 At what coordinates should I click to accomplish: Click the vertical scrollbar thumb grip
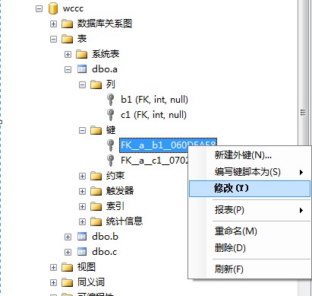tap(303, 113)
